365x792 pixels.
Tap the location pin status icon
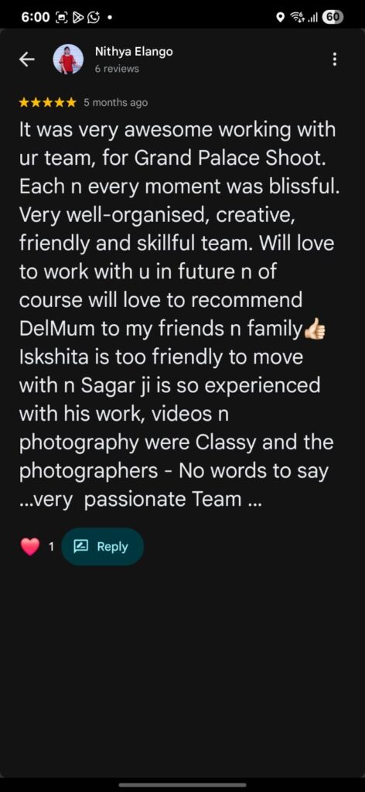(x=281, y=18)
